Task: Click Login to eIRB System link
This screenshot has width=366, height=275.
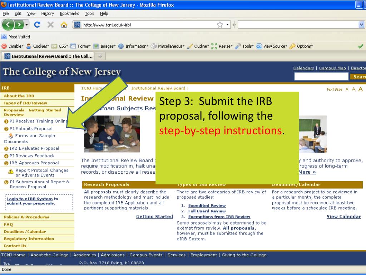Action: (30, 199)
